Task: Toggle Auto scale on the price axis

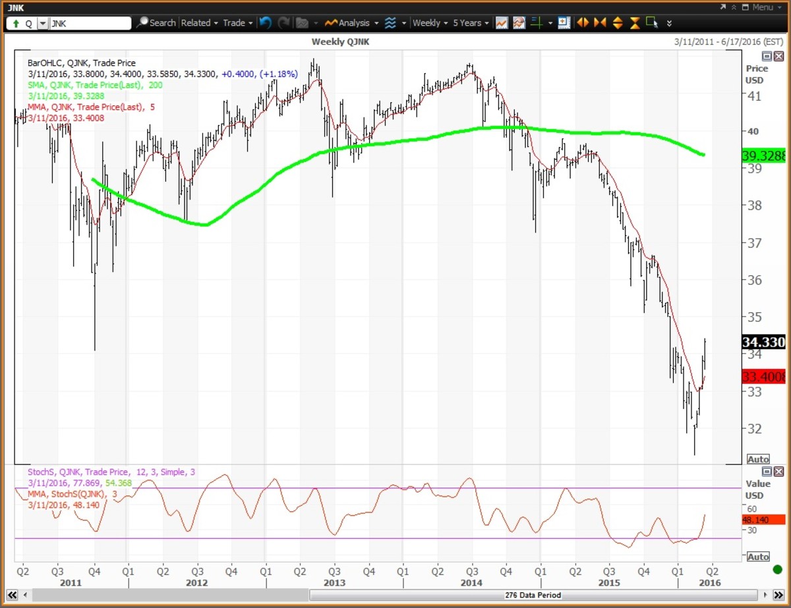Action: [758, 459]
